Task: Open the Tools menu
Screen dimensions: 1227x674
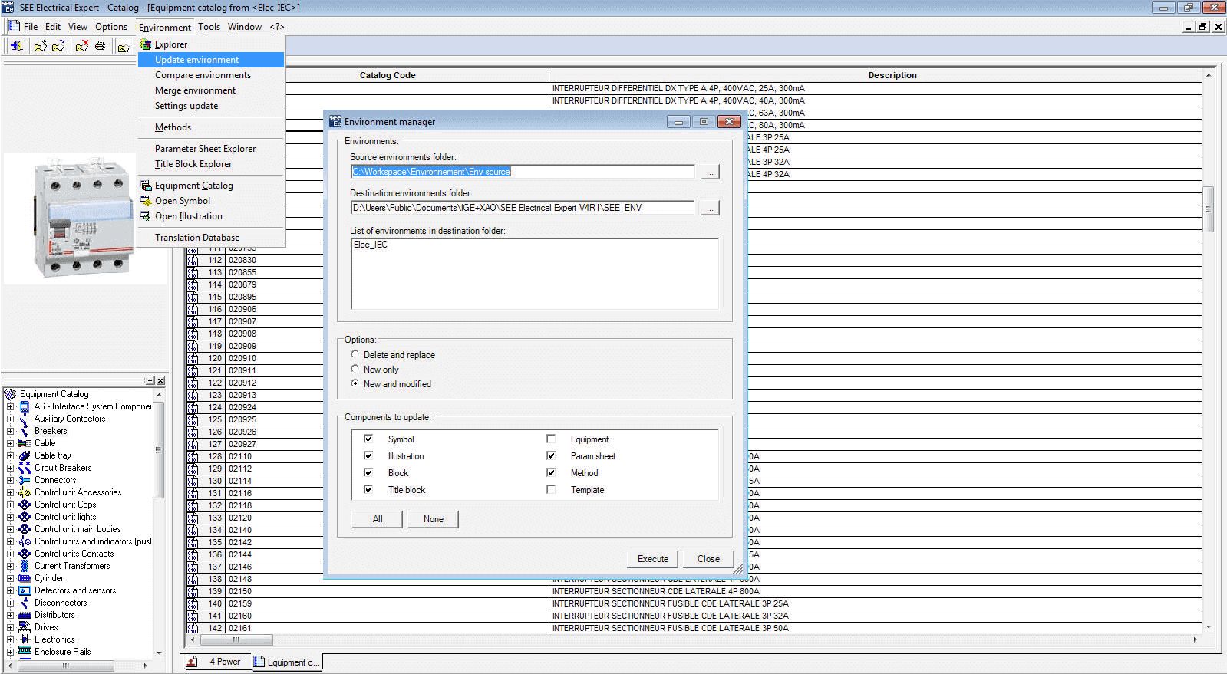Action: pos(209,27)
